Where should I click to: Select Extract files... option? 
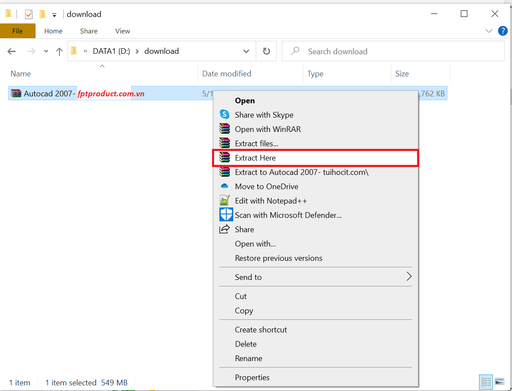pos(316,144)
